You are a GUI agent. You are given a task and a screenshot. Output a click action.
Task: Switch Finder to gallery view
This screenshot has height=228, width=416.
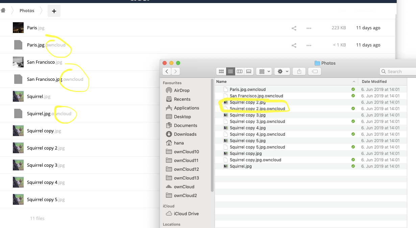249,71
